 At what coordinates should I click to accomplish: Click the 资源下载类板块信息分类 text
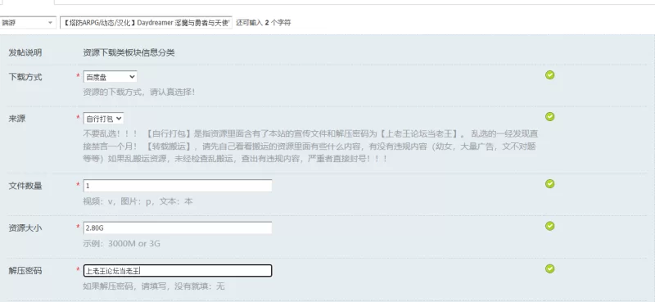(x=129, y=52)
